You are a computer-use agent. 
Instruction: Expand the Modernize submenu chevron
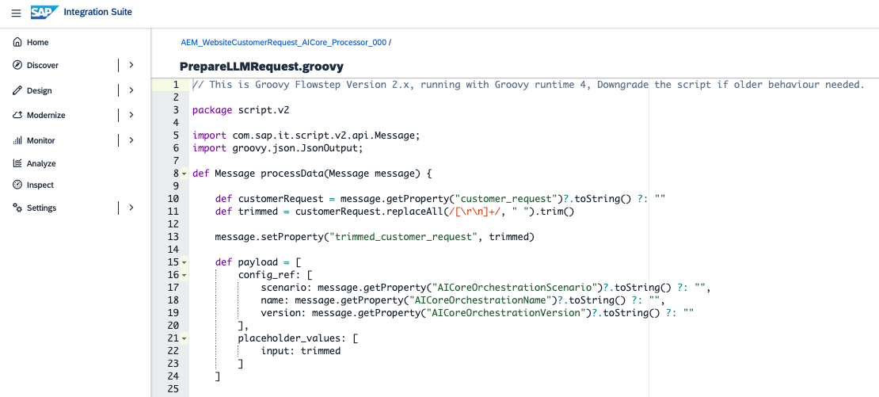131,115
